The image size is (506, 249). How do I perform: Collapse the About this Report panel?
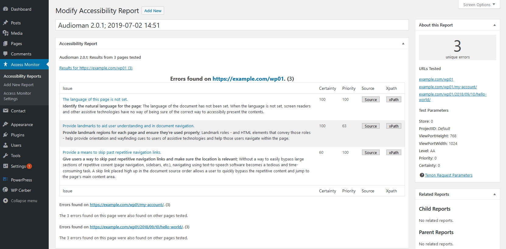494,25
